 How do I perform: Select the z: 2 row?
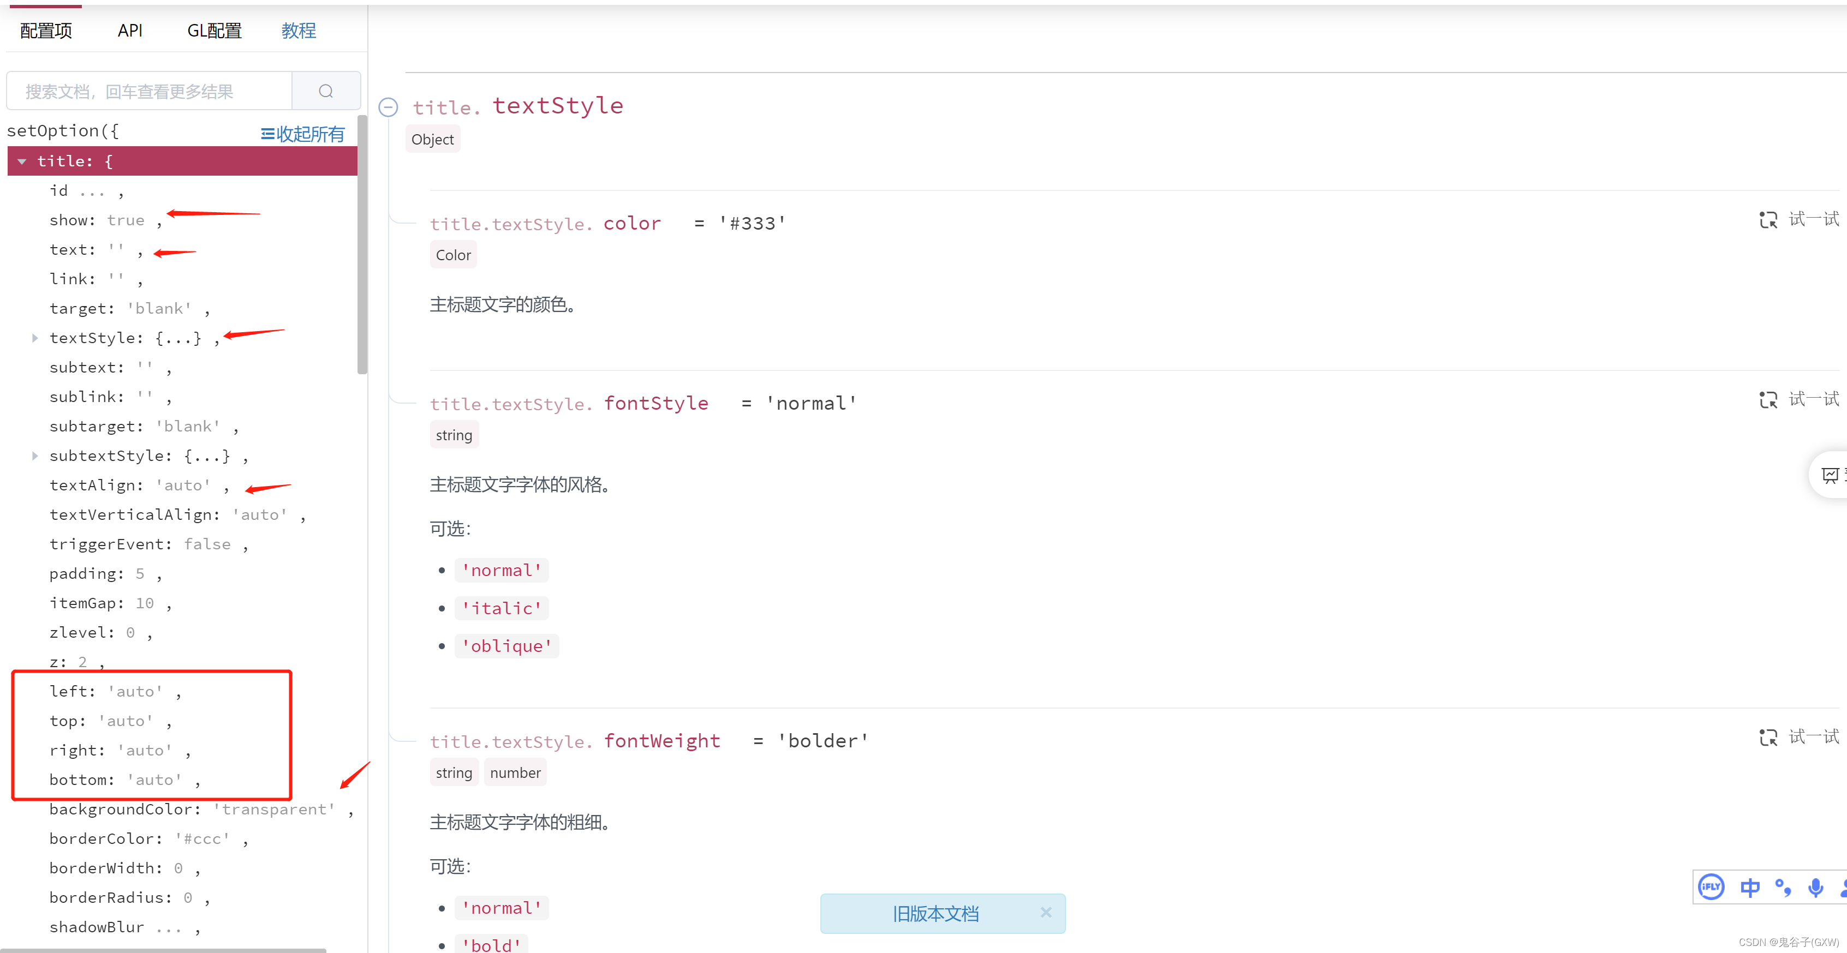pyautogui.click(x=182, y=661)
